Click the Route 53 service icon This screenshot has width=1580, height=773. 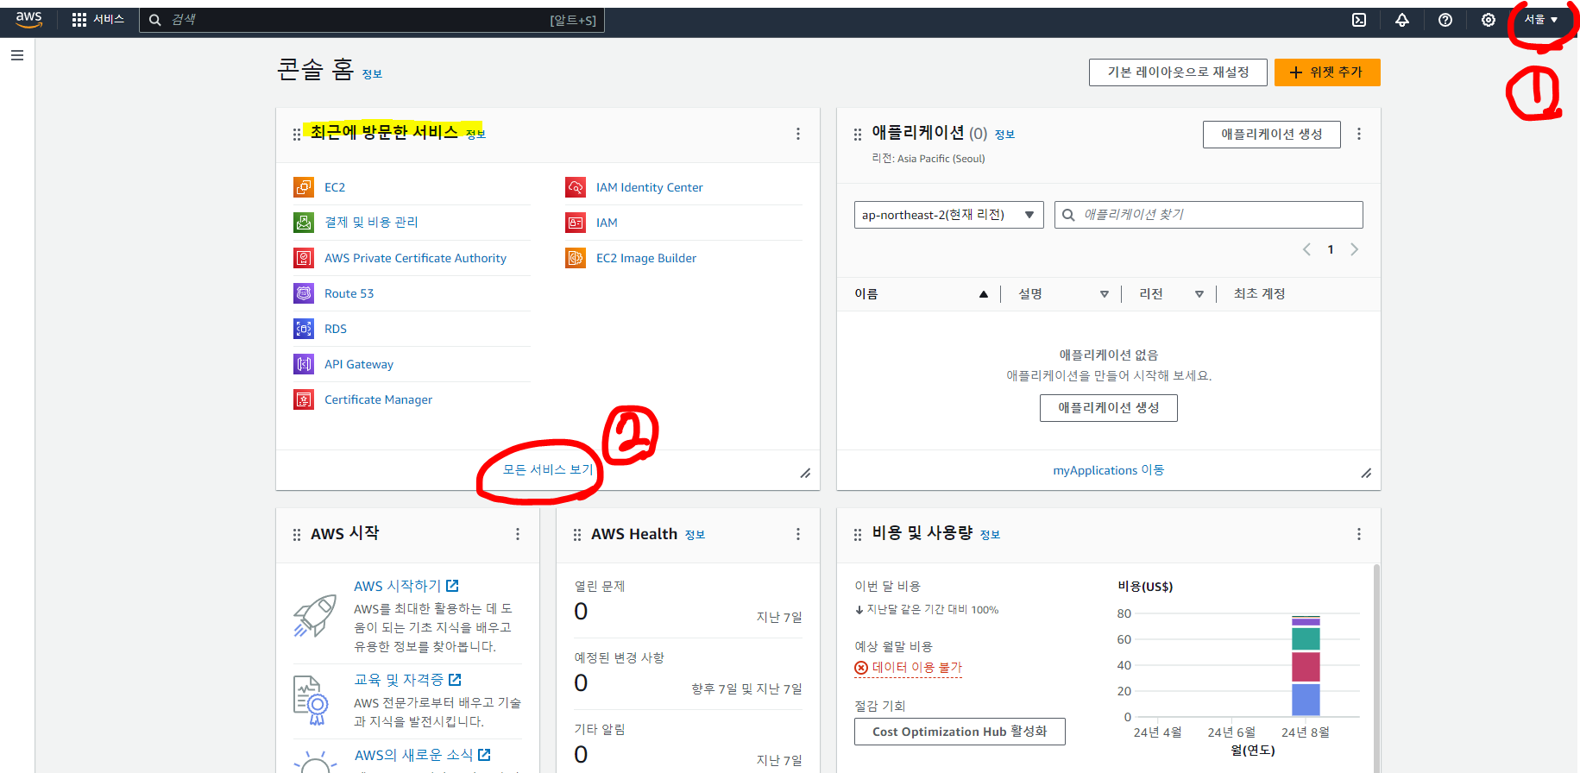click(304, 293)
